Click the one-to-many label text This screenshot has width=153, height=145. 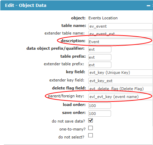[72, 129]
